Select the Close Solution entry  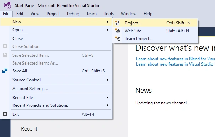click(x=56, y=46)
